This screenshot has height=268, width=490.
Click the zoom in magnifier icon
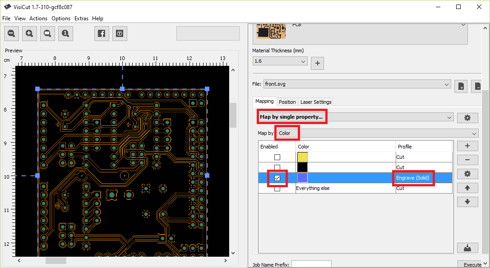pyautogui.click(x=29, y=33)
